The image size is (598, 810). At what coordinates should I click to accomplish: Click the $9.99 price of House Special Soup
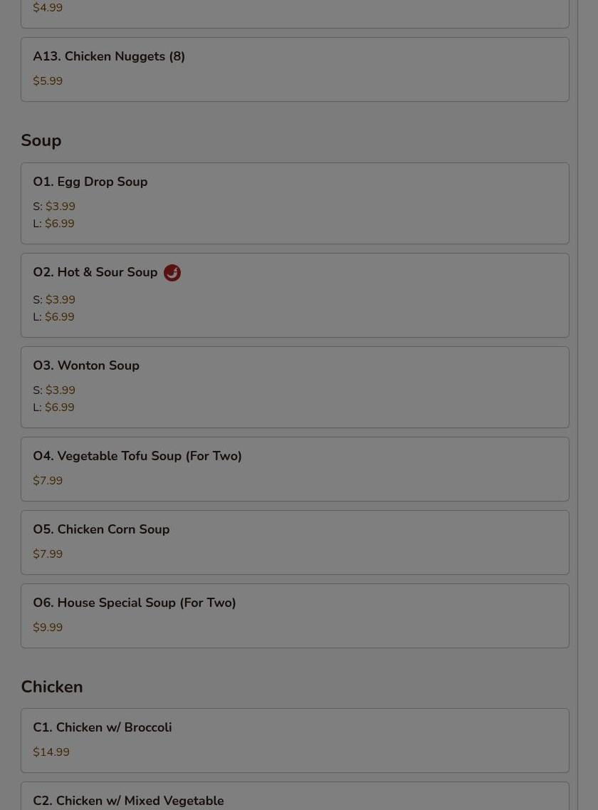[x=48, y=628]
